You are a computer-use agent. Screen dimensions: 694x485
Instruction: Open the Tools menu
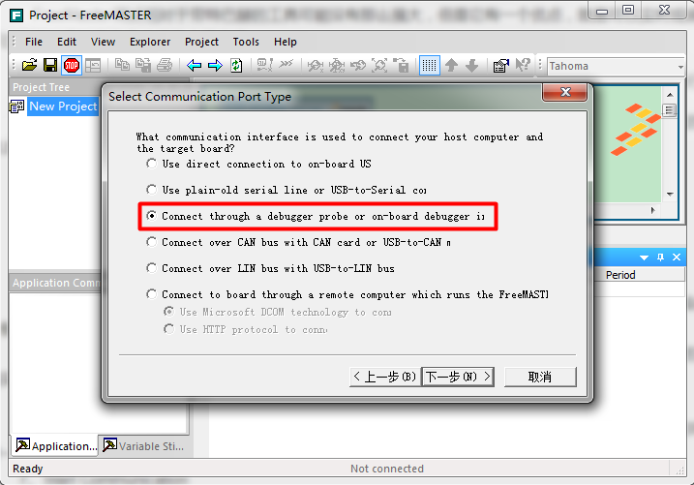[246, 42]
